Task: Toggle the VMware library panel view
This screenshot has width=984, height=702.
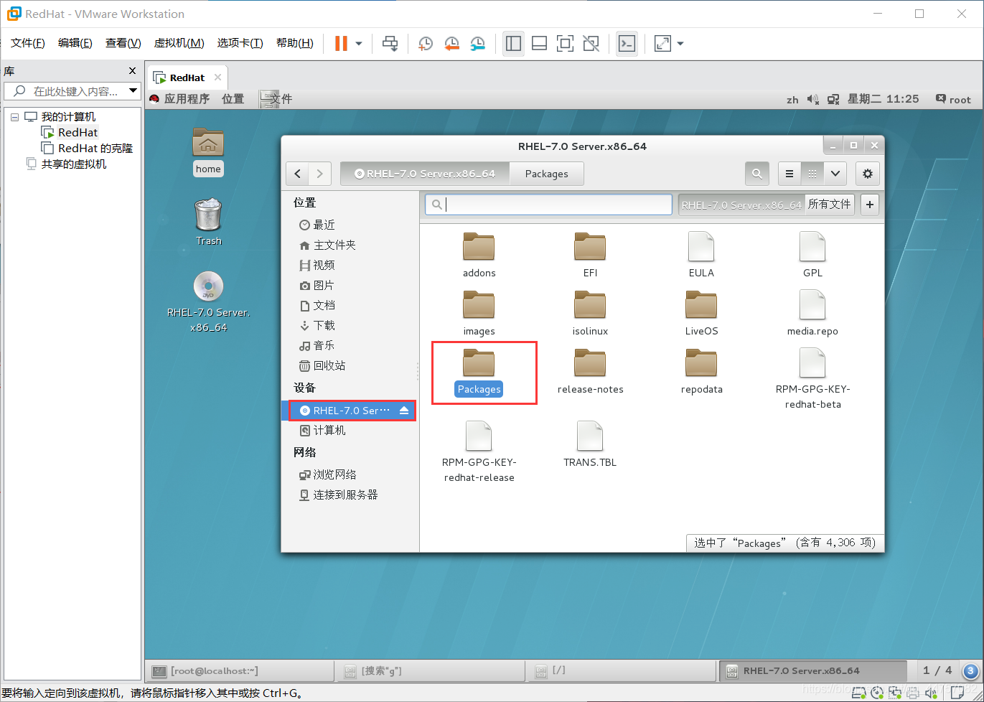Action: (513, 44)
